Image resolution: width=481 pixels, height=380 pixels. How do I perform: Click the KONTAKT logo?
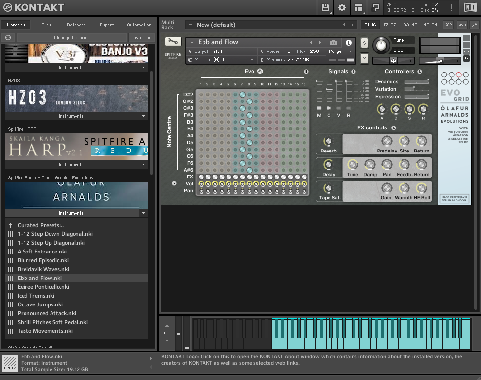tap(34, 7)
